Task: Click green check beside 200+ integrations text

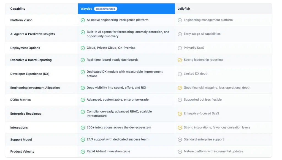Action: (x=83, y=128)
